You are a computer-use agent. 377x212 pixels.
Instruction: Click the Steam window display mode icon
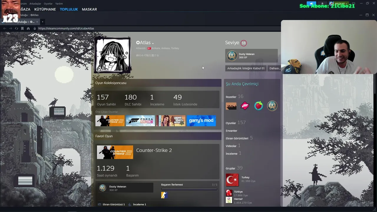(353, 4)
